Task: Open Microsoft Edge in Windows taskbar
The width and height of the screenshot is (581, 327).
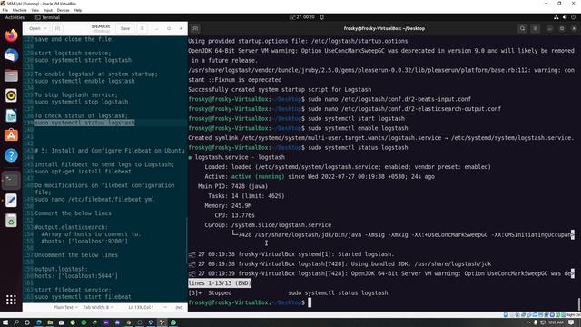Action: [39, 322]
